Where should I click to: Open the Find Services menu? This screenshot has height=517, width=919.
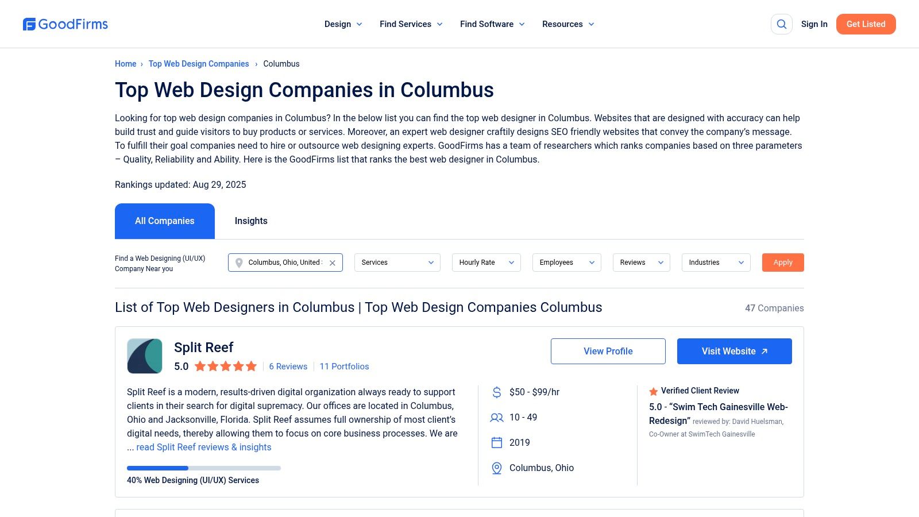[411, 24]
